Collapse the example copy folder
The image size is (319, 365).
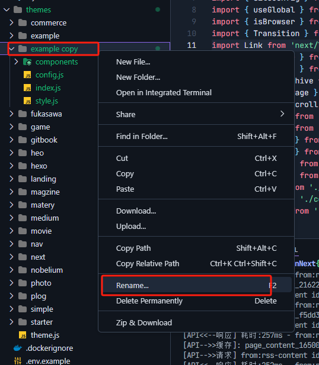pyautogui.click(x=12, y=49)
